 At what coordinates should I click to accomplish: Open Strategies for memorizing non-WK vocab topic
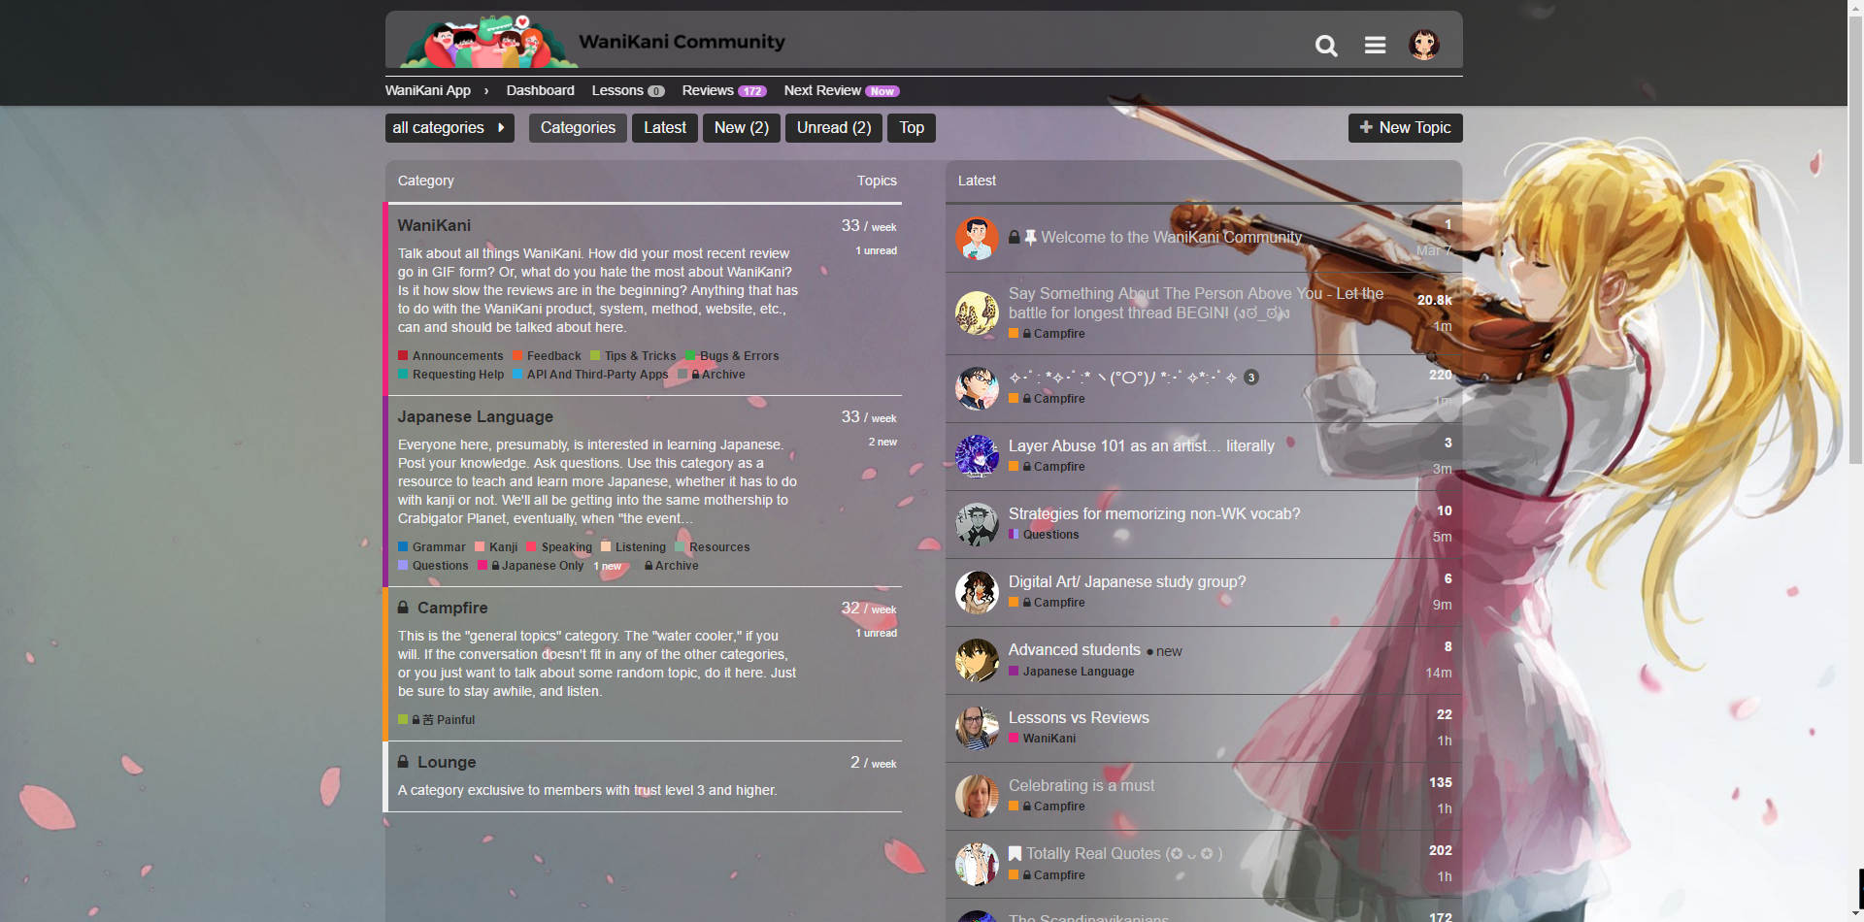(x=1153, y=513)
